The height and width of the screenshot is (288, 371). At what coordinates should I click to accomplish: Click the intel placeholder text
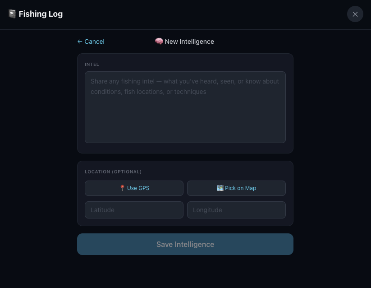[x=185, y=86]
